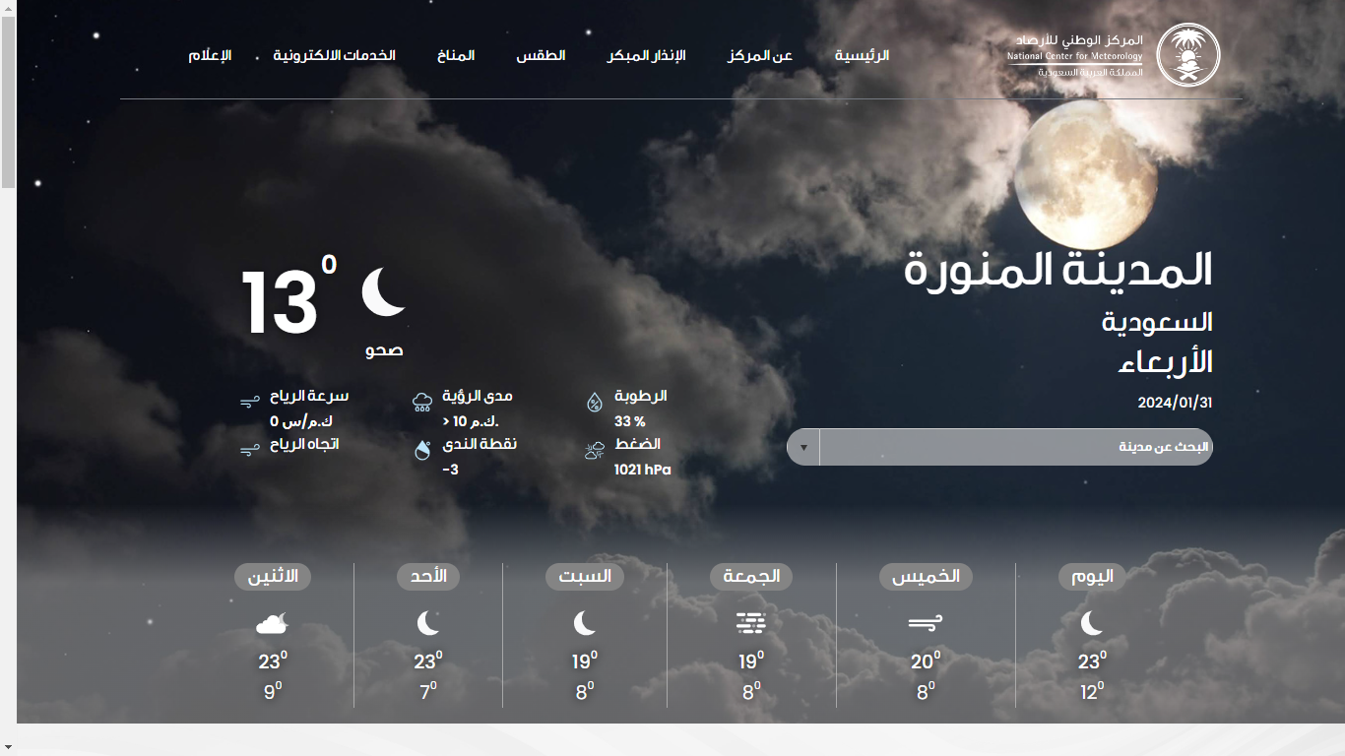
Task: Click the 'البحث عن مدينة' city search field
Action: 1014,447
